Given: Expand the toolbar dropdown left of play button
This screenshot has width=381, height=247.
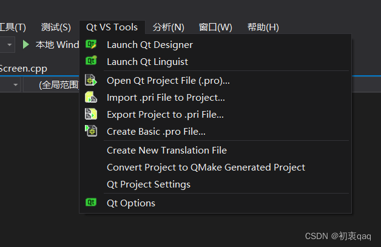Looking at the screenshot, I should click(x=10, y=45).
